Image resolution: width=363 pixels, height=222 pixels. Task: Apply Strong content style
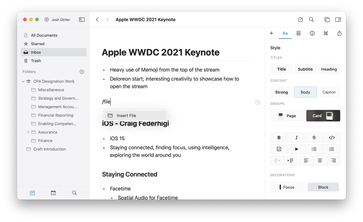click(282, 92)
